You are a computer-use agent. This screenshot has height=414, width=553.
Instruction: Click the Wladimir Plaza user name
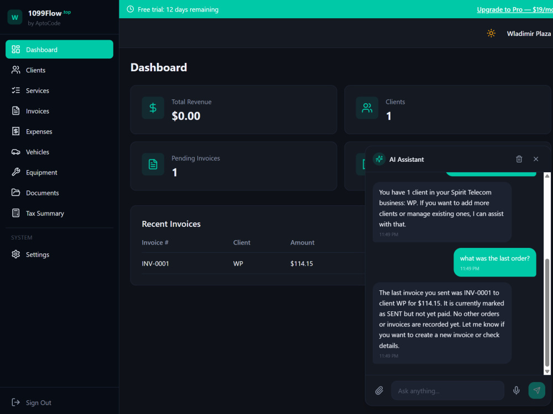click(529, 34)
